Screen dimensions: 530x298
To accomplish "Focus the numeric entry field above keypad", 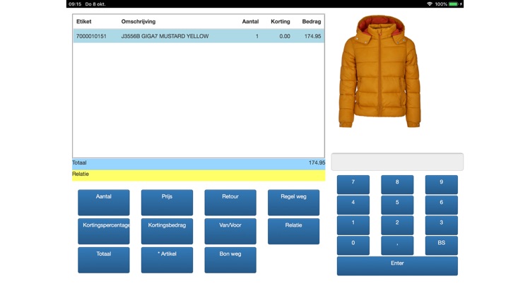I will coord(397,162).
